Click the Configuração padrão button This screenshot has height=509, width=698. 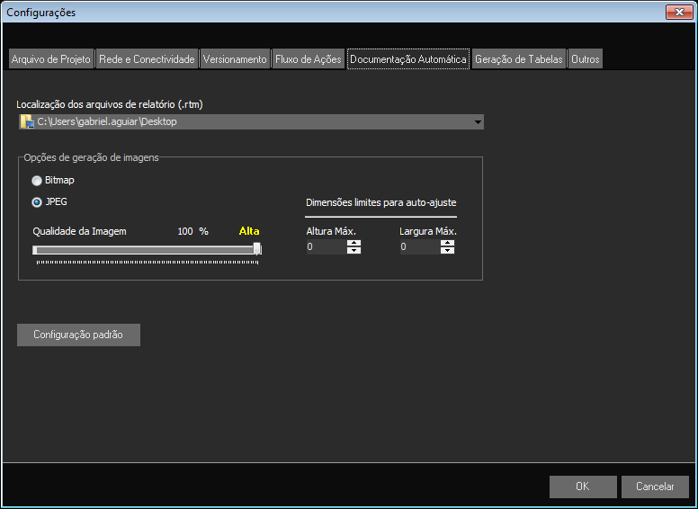[78, 335]
